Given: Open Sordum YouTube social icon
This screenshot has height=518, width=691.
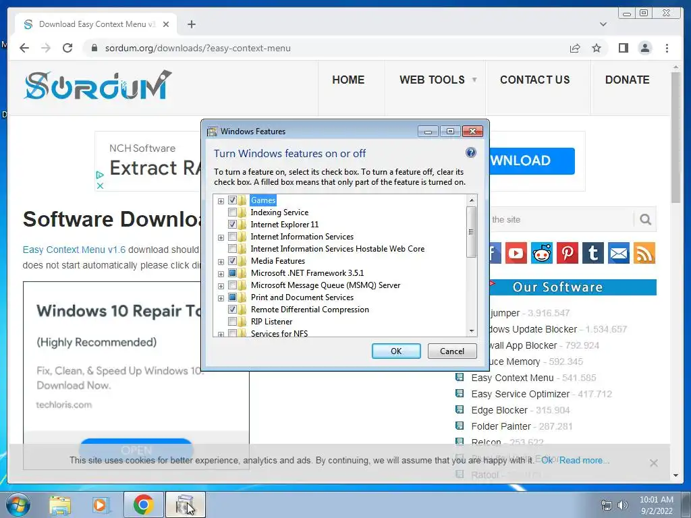Looking at the screenshot, I should click(516, 253).
